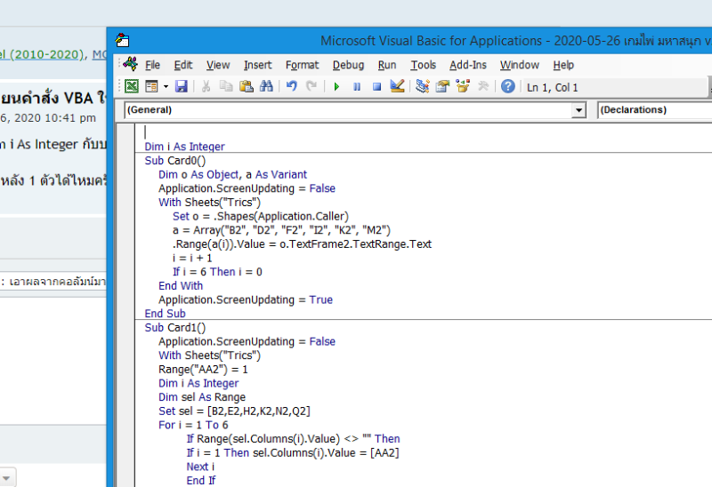712x487 pixels.
Task: Click the Find binoculars icon
Action: coord(265,86)
